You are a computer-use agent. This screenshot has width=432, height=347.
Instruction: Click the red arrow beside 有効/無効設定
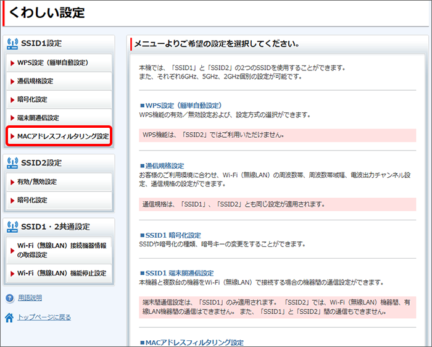(12, 182)
